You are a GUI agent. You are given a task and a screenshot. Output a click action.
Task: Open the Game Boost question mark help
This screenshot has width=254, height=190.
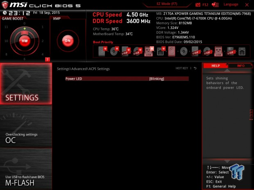pos(47,60)
